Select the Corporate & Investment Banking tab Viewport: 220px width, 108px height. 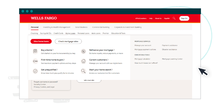coord(128,27)
